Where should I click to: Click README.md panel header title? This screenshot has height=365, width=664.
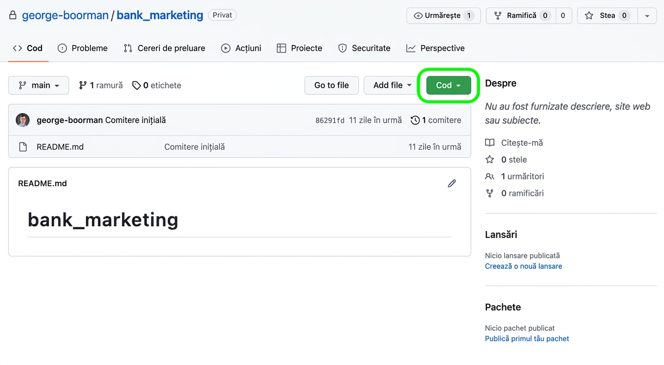tap(42, 183)
